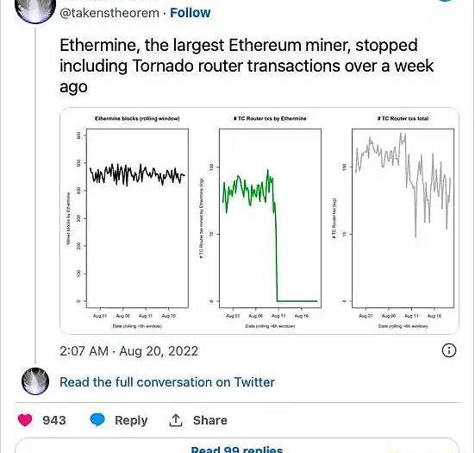
Task: Read the full conversation on Twitter
Action: coord(167,382)
